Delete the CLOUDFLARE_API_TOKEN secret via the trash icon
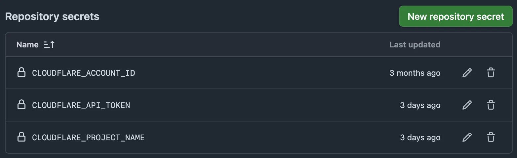 [491, 105]
